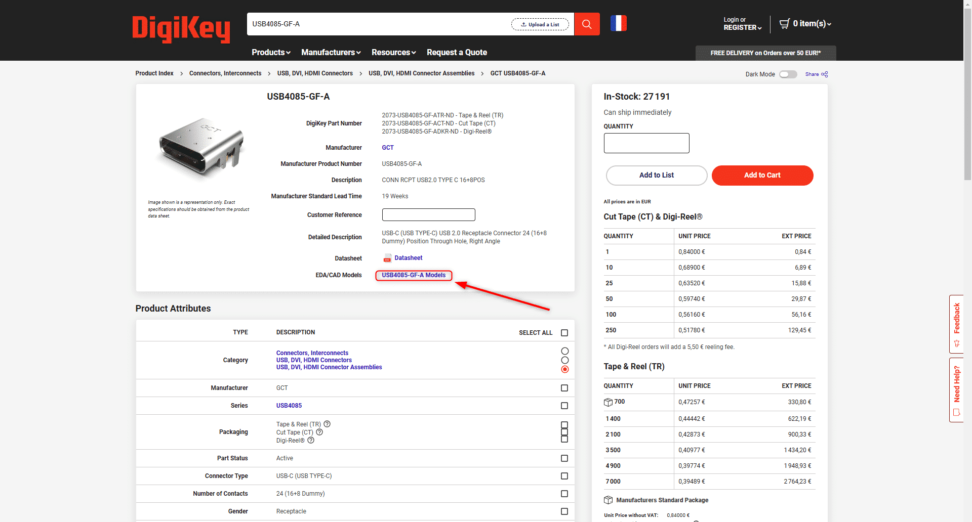This screenshot has height=522, width=972.
Task: Click the Digi-Reel help question icon
Action: 311,440
